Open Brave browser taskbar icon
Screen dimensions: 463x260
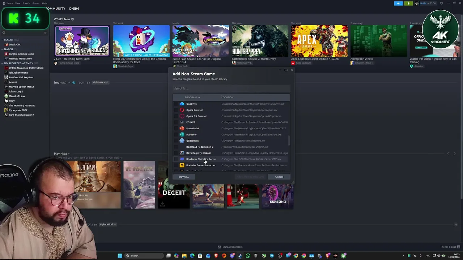216,256
